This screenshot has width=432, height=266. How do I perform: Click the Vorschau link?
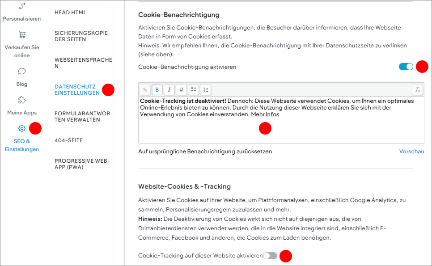click(411, 152)
